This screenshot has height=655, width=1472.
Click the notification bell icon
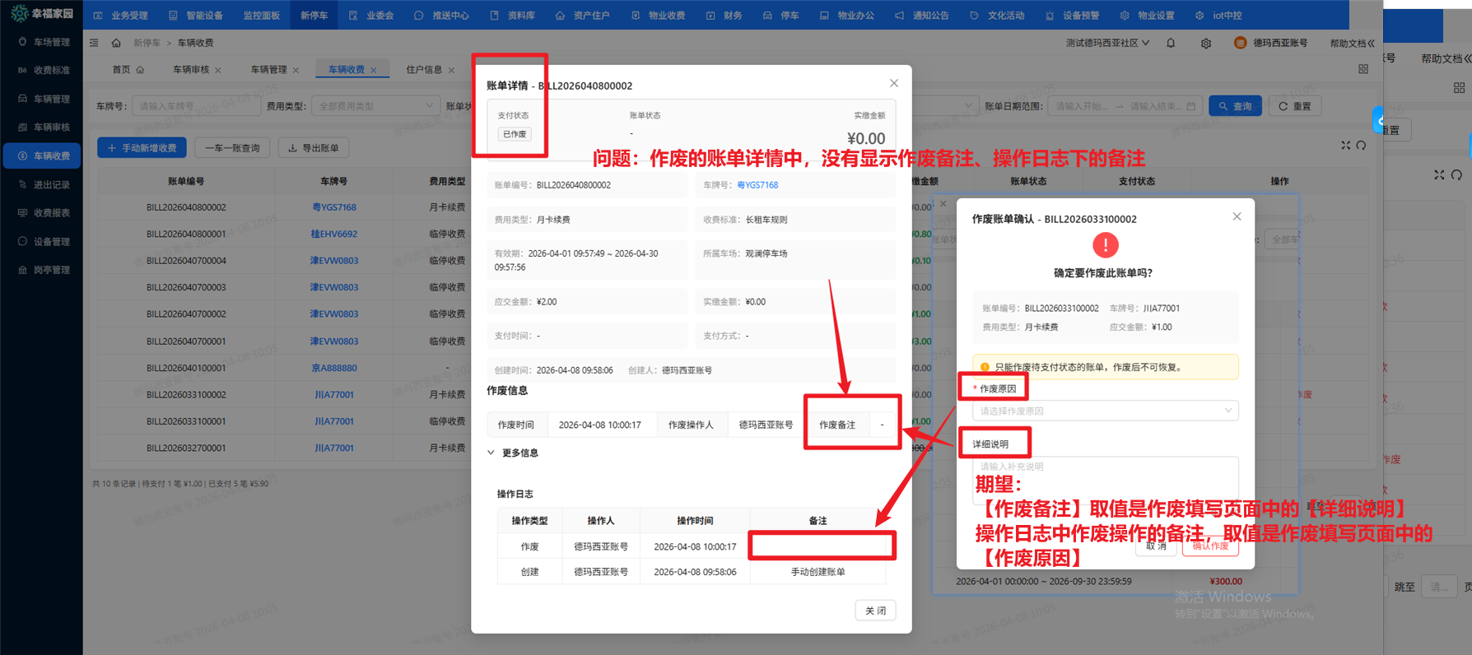point(1171,43)
